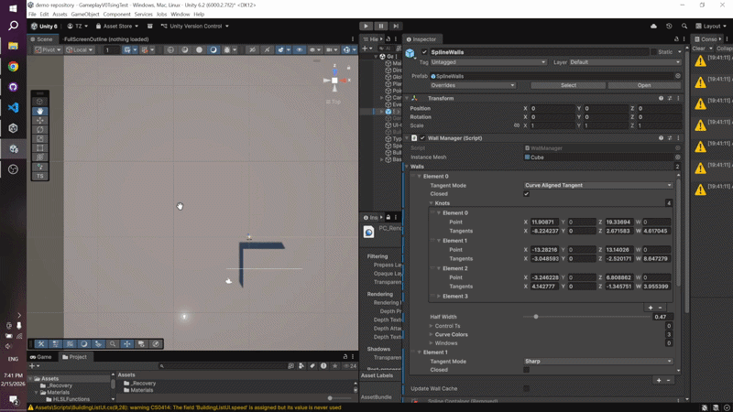
Task: Click the prefab Open button
Action: click(644, 85)
